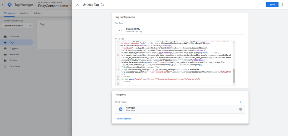The image size is (288, 136).
Task: Click the Tag Manager logo icon
Action: (10, 5)
